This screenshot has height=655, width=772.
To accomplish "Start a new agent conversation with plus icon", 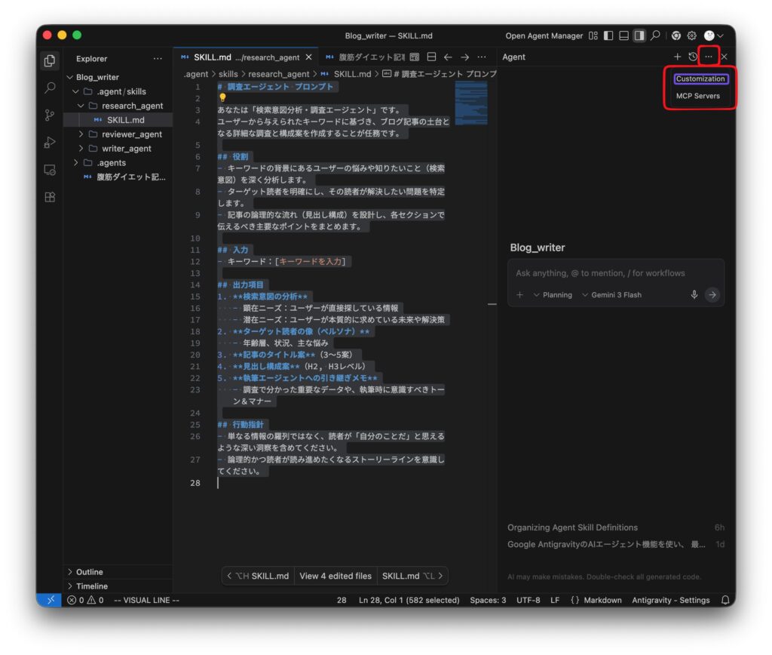I will tap(677, 57).
